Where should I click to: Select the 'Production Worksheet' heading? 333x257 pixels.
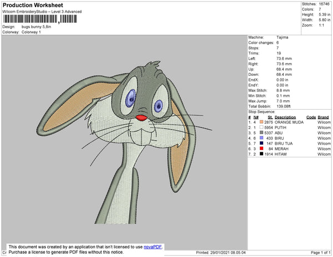point(33,5)
